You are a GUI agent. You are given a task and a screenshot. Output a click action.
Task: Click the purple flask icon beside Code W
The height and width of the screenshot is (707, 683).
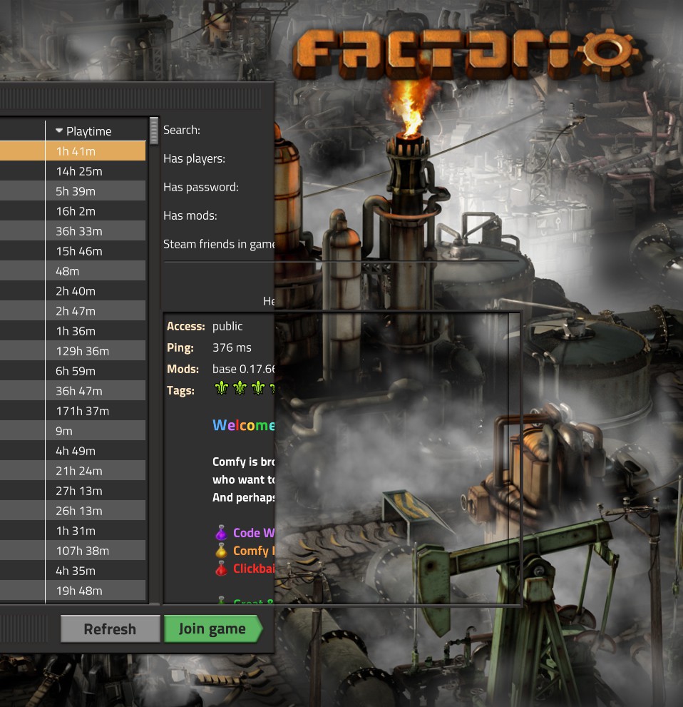pyautogui.click(x=221, y=532)
